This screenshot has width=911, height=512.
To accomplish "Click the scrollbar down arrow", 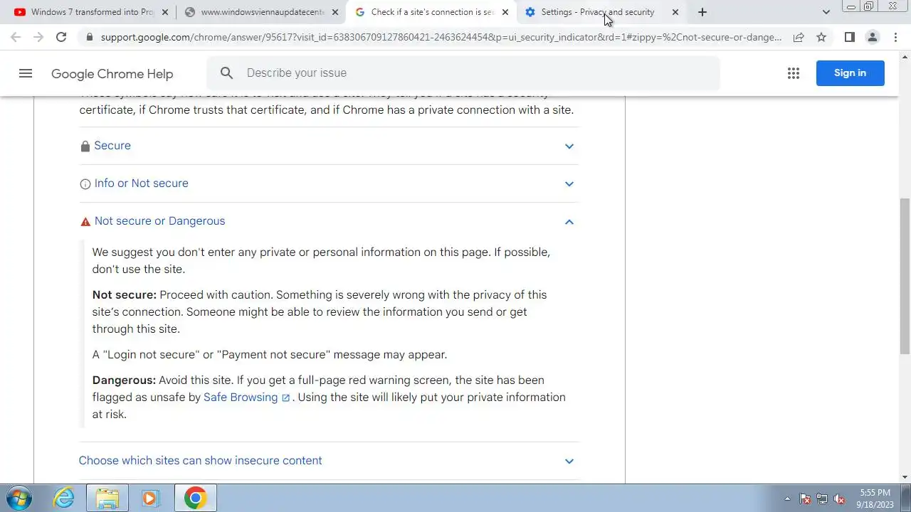I will 905,477.
